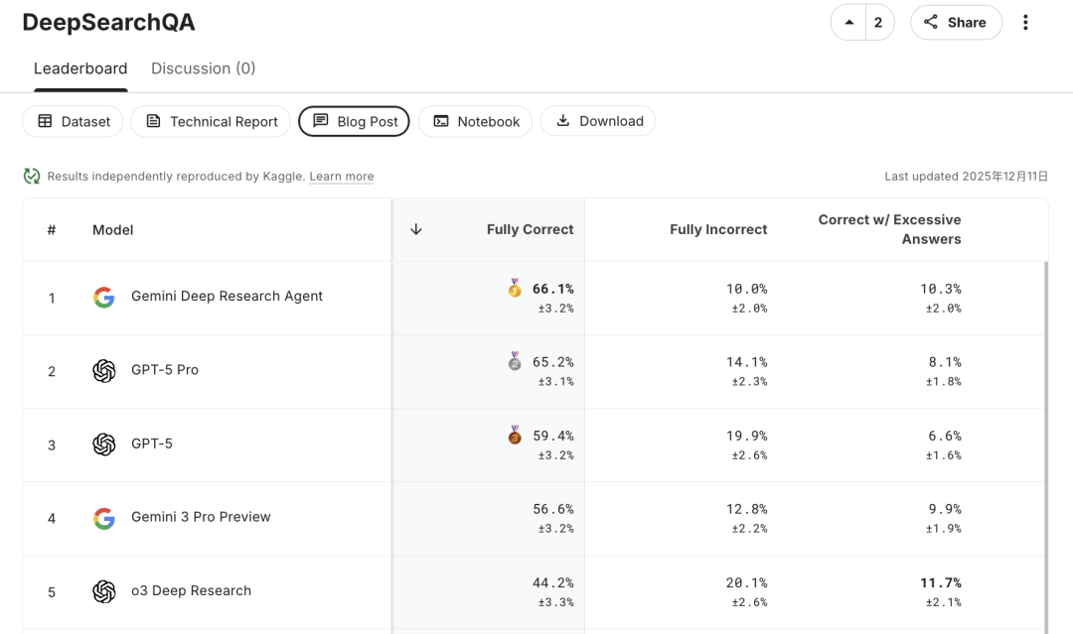
Task: Click the silver medal icon for 65.2%
Action: 515,362
